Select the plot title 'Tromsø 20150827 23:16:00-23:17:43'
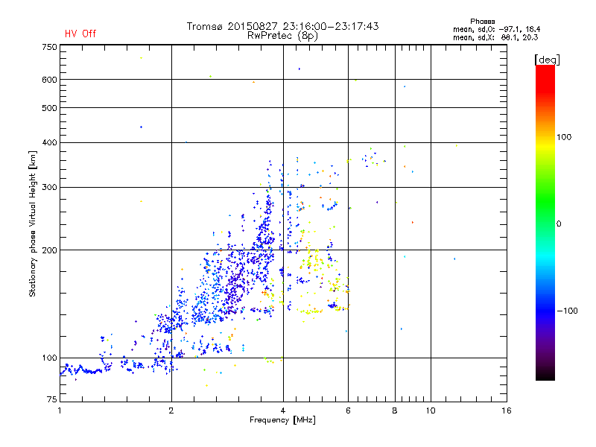596x447 pixels. click(282, 26)
